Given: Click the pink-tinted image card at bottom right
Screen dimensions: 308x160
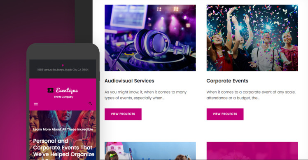Looking at the screenshot, I should pos(252,151).
